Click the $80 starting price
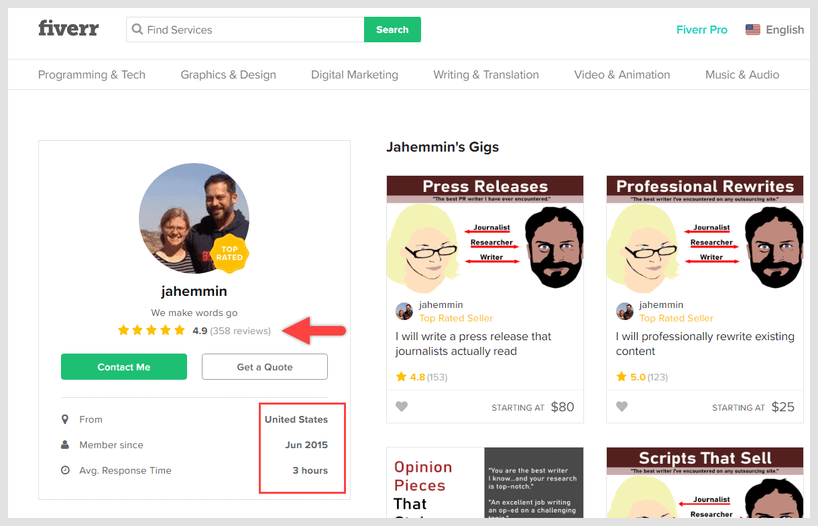Screen dimensions: 818x526 coord(563,407)
